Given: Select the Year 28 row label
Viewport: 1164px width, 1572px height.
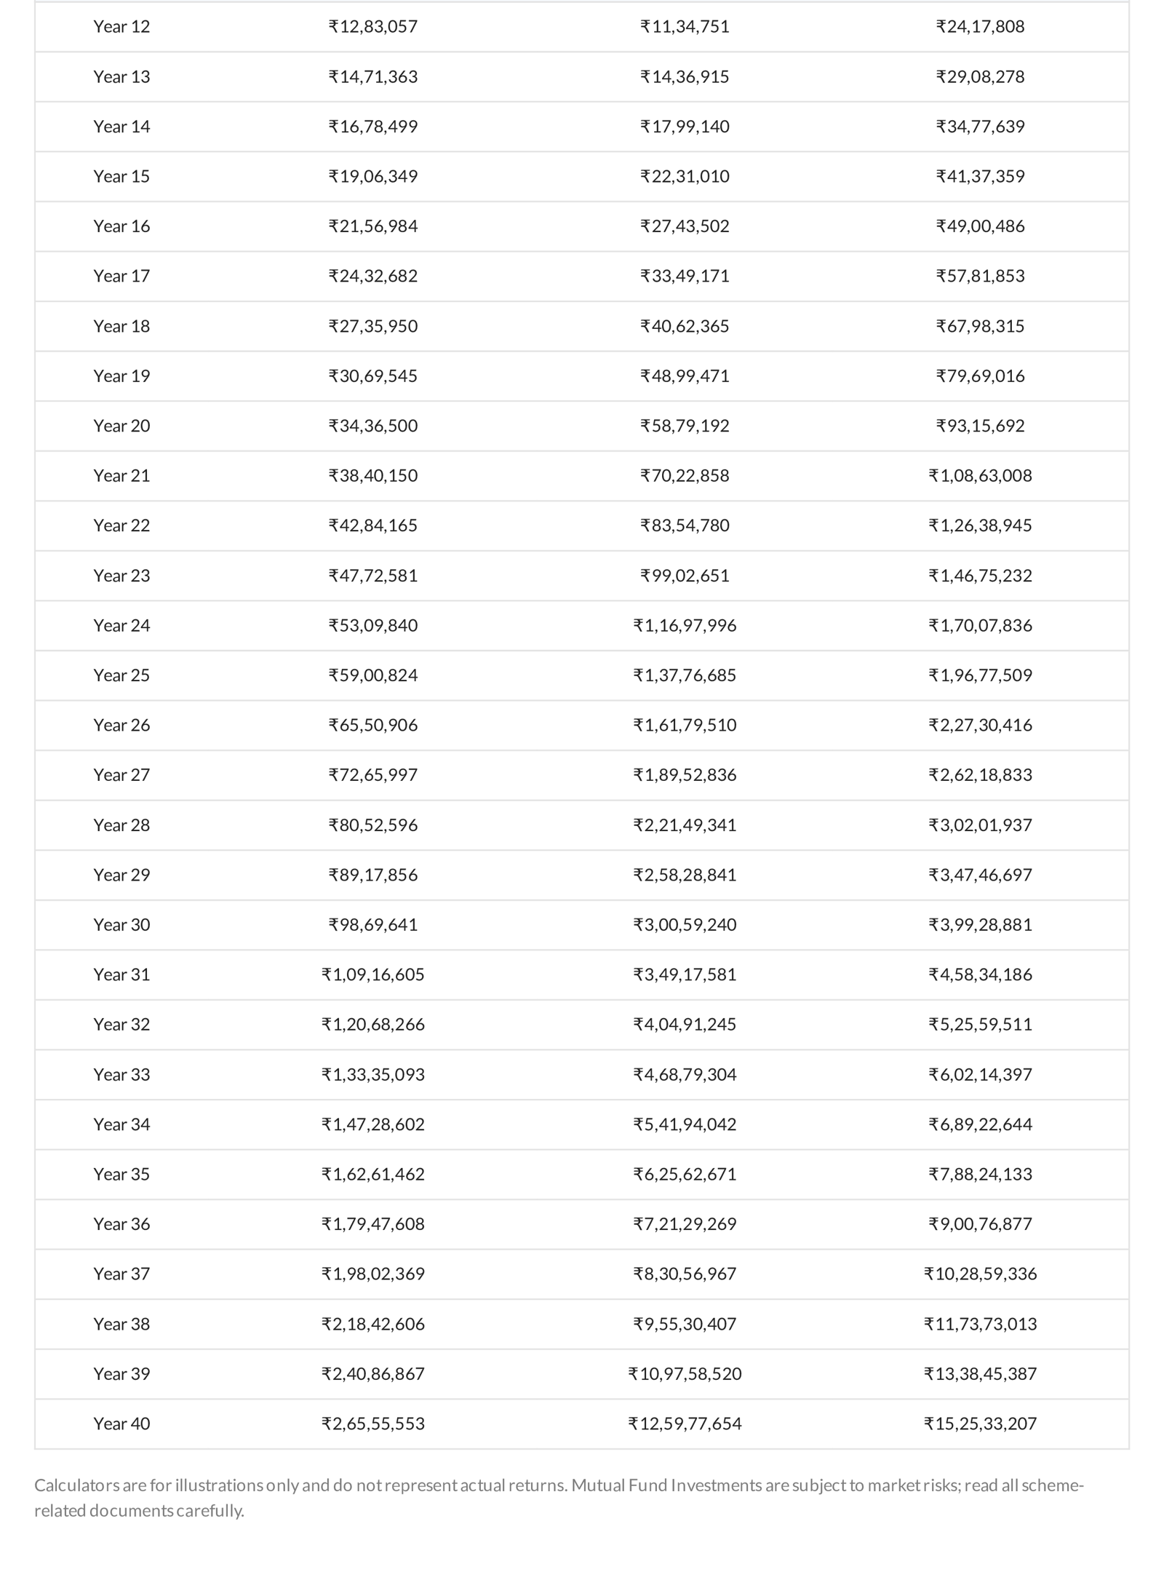Looking at the screenshot, I should [x=121, y=825].
